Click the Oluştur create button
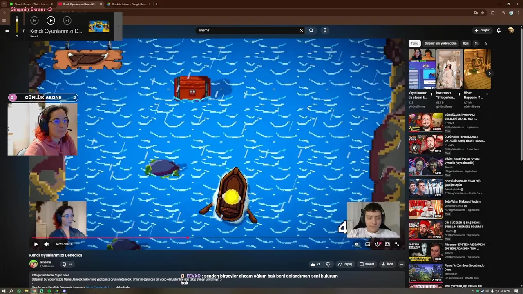Image resolution: width=523 pixels, height=294 pixels. click(x=482, y=30)
